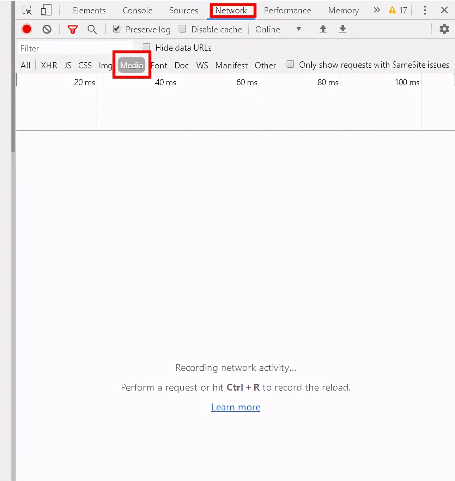Open network settings gear icon
455x481 pixels.
pyautogui.click(x=444, y=29)
